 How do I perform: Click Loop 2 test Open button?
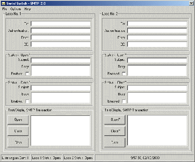pos(115,120)
